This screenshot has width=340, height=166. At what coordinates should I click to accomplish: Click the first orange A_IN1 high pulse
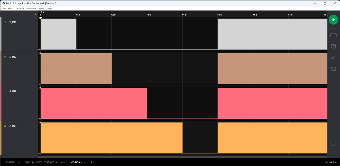(112, 138)
